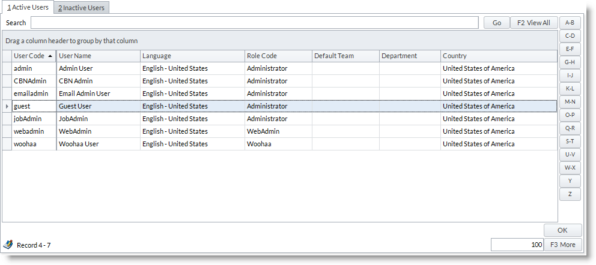The height and width of the screenshot is (265, 596).
Task: Click the User Code sort arrow
Action: pyautogui.click(x=50, y=56)
